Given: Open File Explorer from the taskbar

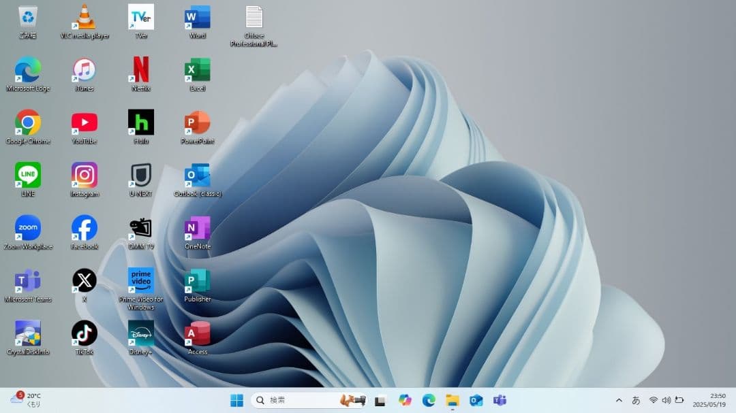Looking at the screenshot, I should point(453,400).
